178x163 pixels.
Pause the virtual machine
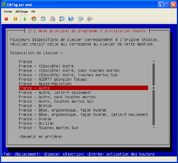tap(15, 19)
